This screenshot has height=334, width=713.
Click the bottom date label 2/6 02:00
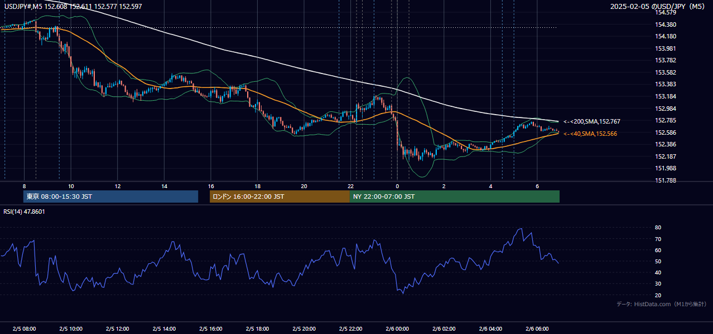(444, 328)
